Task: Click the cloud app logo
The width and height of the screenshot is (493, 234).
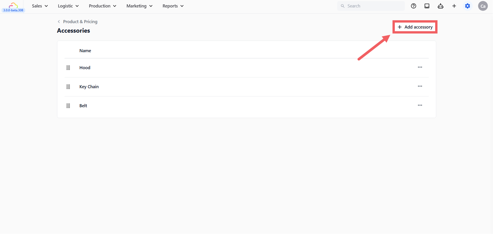Action: pyautogui.click(x=13, y=5)
